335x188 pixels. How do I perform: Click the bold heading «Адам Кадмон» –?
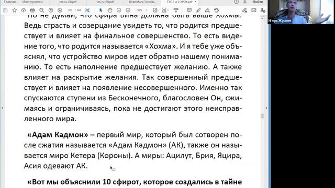coord(61,135)
